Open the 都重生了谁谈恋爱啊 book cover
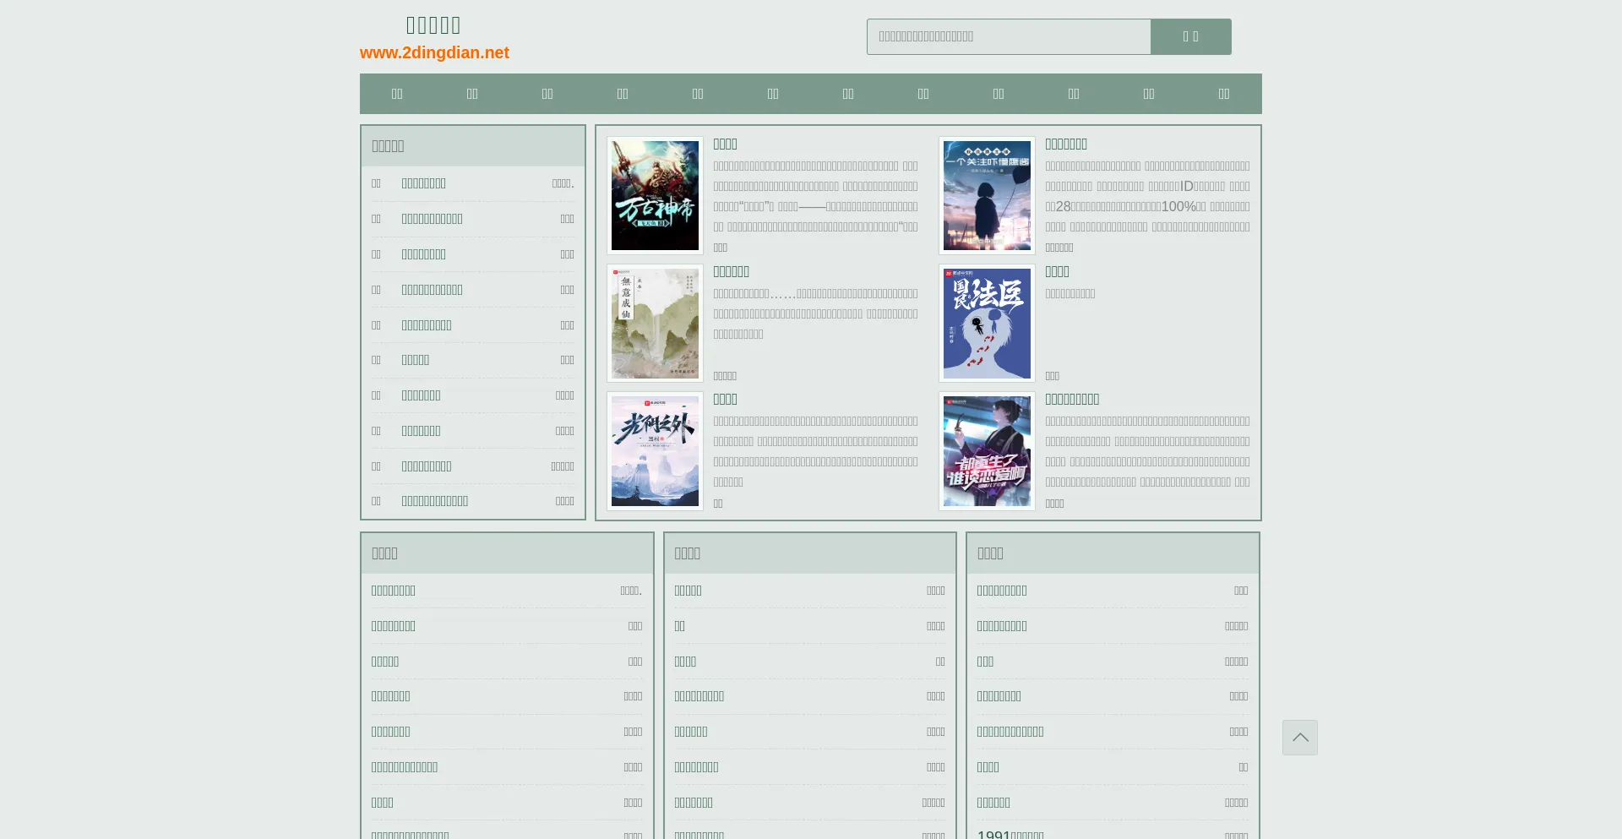The image size is (1622, 839). click(x=987, y=451)
